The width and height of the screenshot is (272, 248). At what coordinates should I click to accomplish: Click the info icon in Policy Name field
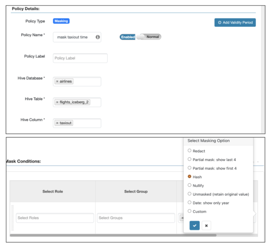[x=98, y=38]
